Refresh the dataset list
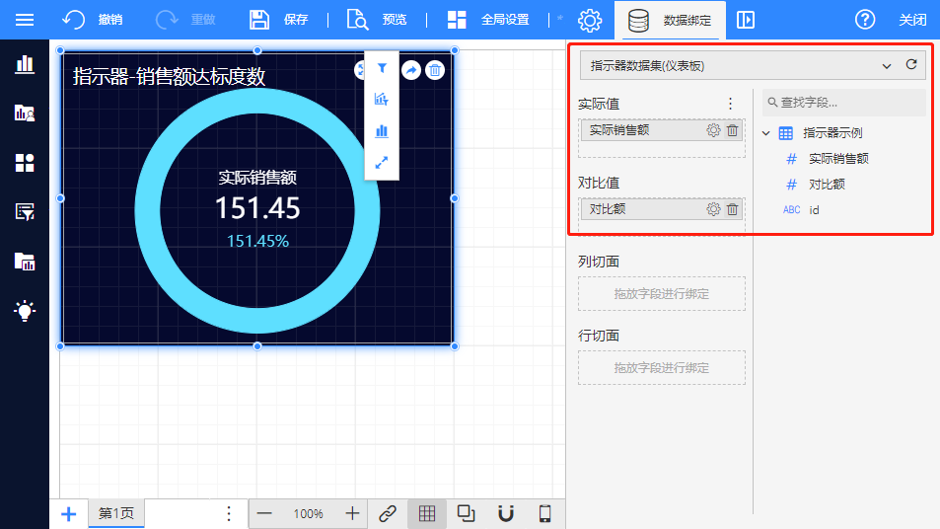This screenshot has width=940, height=529. coord(911,66)
